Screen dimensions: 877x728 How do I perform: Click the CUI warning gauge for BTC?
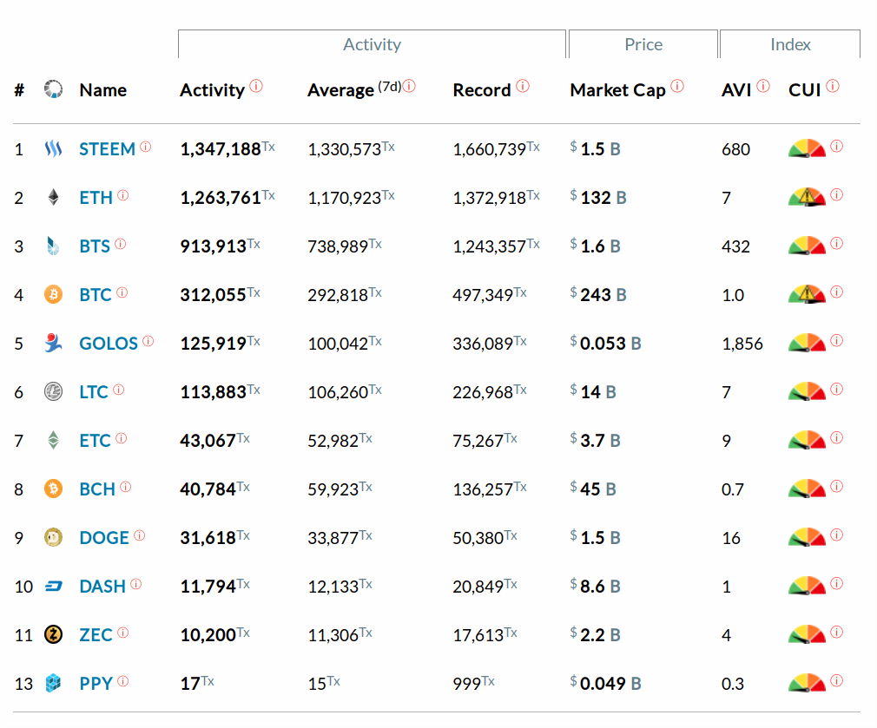807,294
